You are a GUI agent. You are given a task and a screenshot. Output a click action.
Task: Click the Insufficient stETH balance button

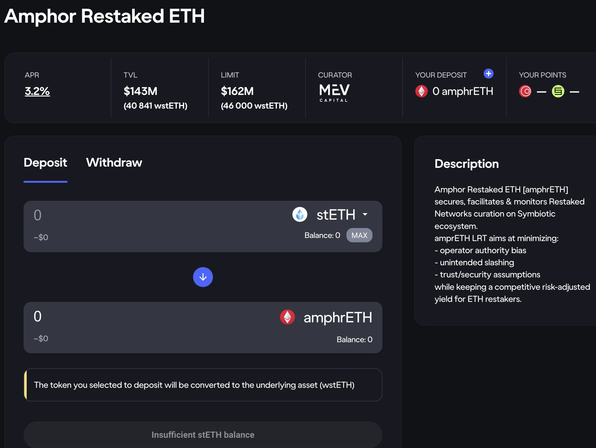point(203,435)
